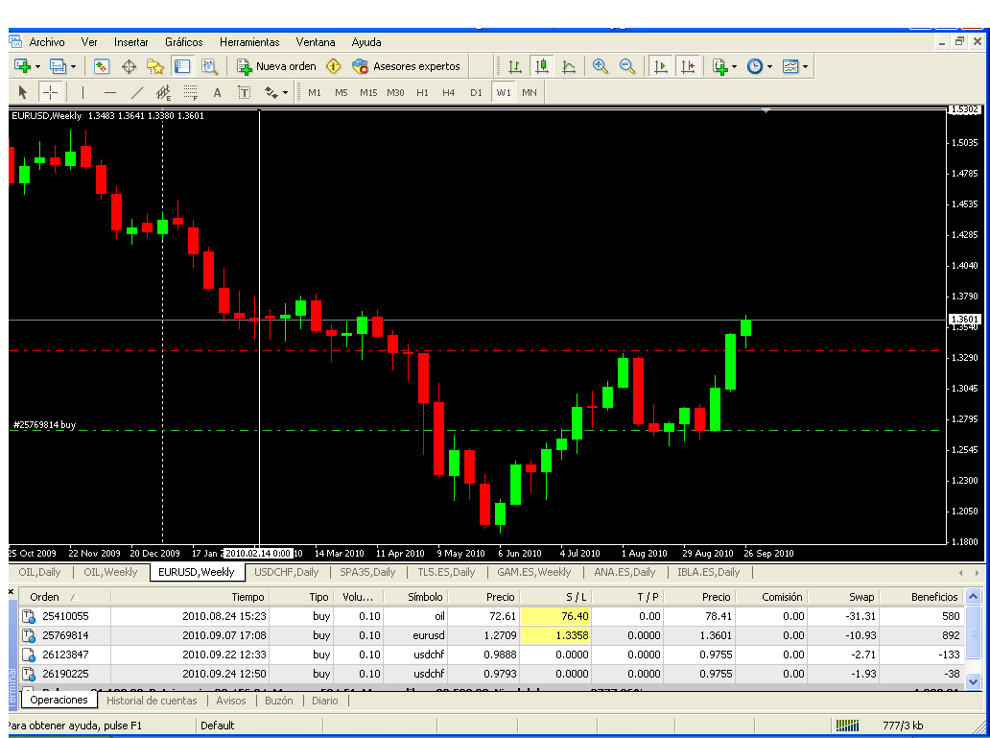Switch to line chart display

tap(569, 66)
